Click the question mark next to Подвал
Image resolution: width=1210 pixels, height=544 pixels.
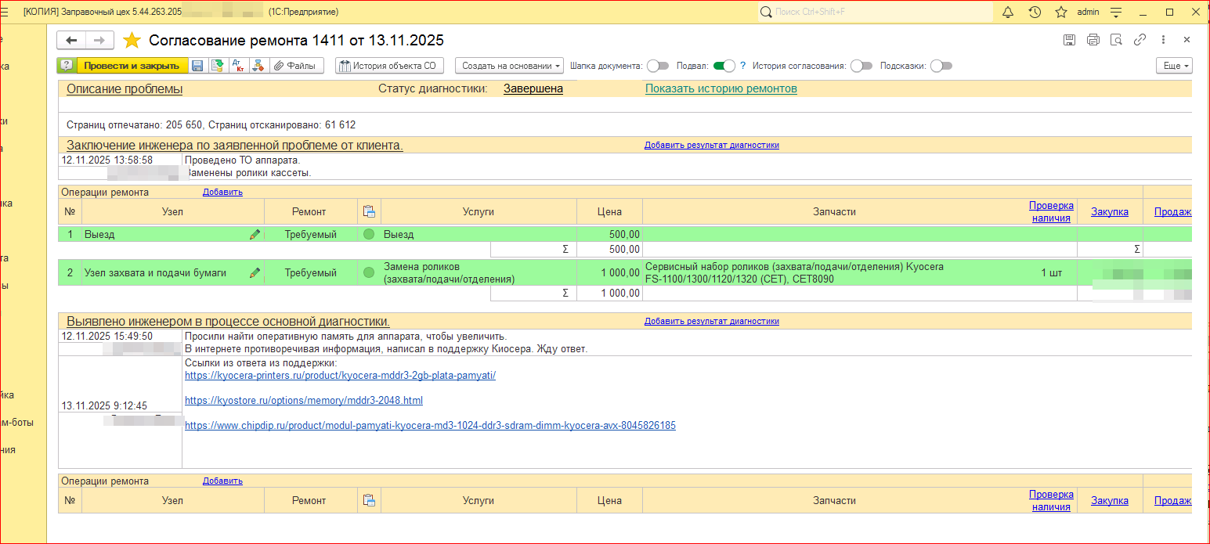[742, 66]
